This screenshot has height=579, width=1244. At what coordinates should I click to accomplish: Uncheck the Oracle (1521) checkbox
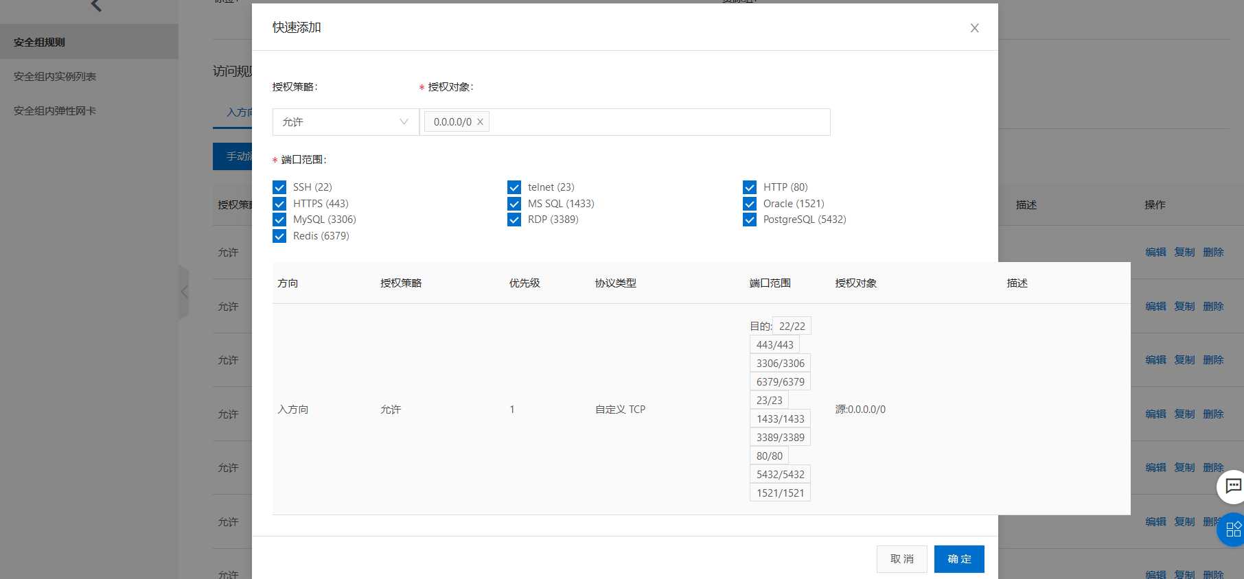tap(750, 204)
